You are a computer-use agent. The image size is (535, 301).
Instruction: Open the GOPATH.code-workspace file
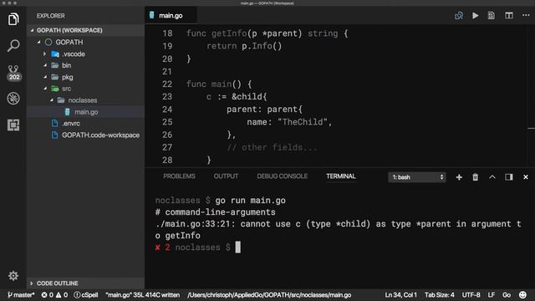click(x=85, y=135)
